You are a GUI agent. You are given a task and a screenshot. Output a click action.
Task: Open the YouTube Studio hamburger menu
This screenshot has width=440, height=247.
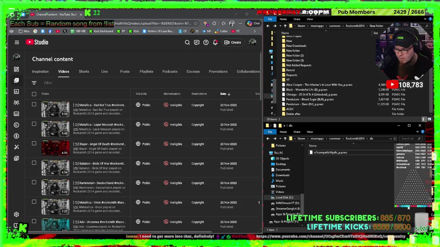coord(17,42)
